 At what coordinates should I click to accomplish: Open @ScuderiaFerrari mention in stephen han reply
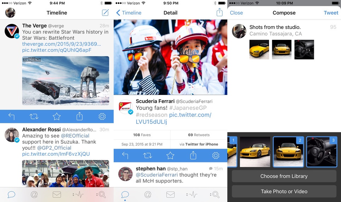pos(157,175)
